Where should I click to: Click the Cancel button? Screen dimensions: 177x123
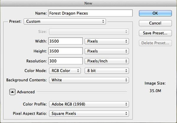[x=155, y=23]
